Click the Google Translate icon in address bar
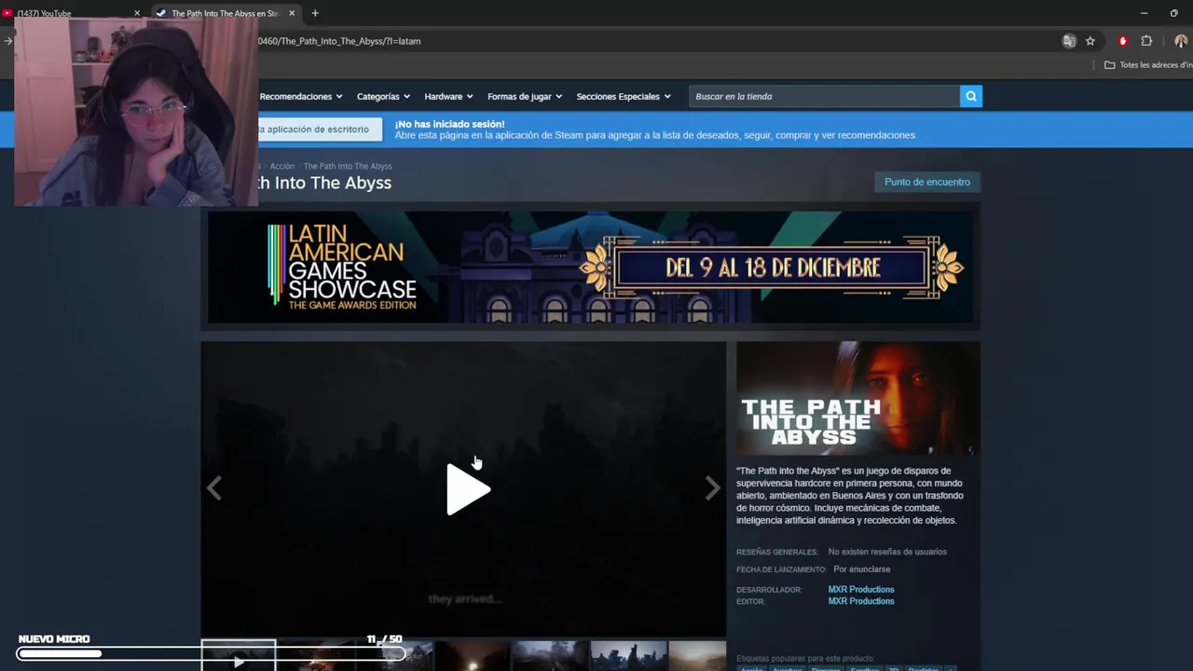The width and height of the screenshot is (1193, 671). [x=1069, y=41]
